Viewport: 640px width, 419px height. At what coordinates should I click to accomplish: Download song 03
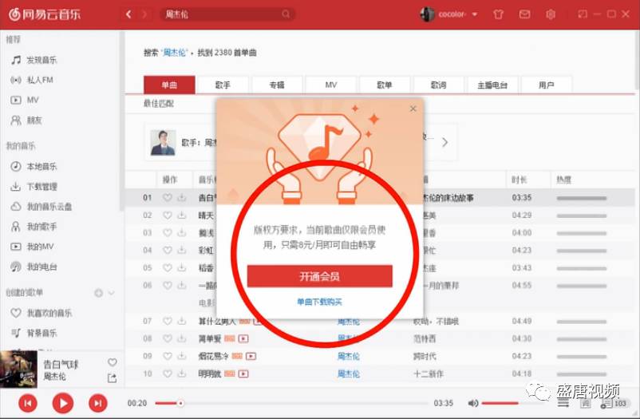pos(182,233)
